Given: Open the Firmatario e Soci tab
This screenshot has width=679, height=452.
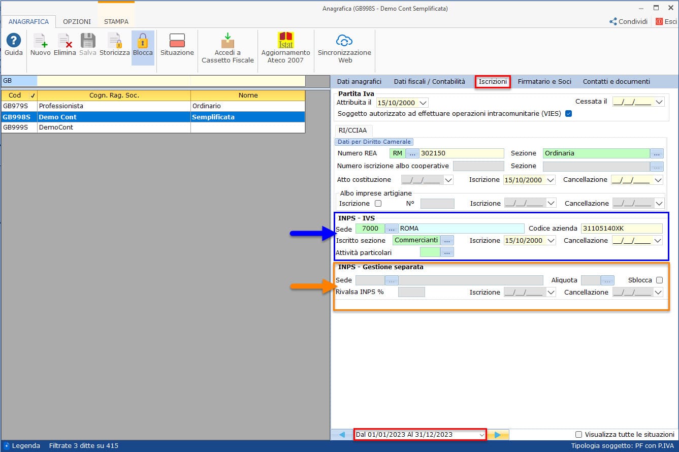Looking at the screenshot, I should click(x=544, y=81).
